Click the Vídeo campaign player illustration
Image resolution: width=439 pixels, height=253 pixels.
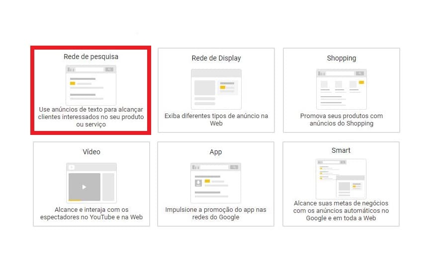[x=91, y=183]
